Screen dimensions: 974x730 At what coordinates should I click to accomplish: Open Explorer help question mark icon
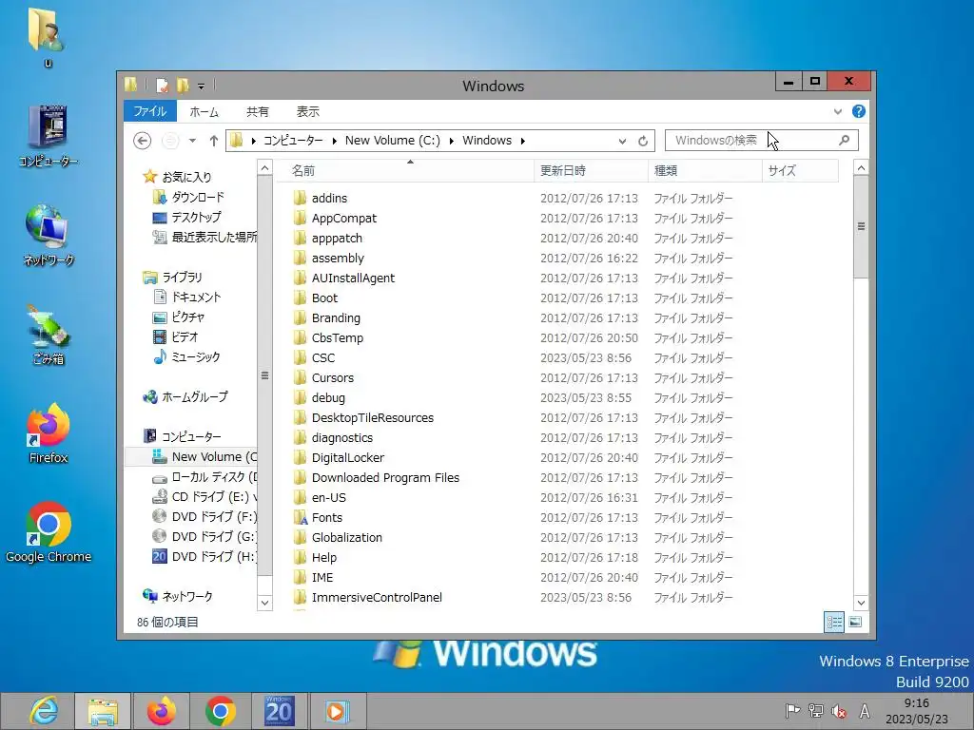pos(859,111)
